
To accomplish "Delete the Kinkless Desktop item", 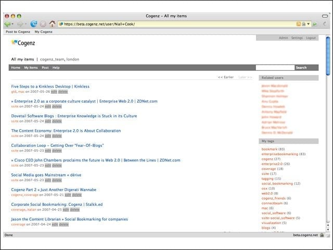I will click(x=63, y=92).
